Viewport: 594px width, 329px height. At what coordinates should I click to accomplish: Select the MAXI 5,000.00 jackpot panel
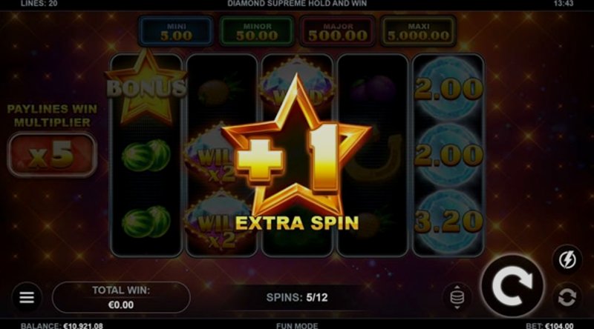click(x=419, y=31)
